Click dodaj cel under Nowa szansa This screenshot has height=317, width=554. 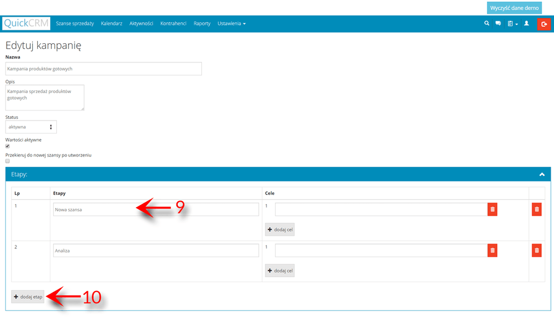280,230
